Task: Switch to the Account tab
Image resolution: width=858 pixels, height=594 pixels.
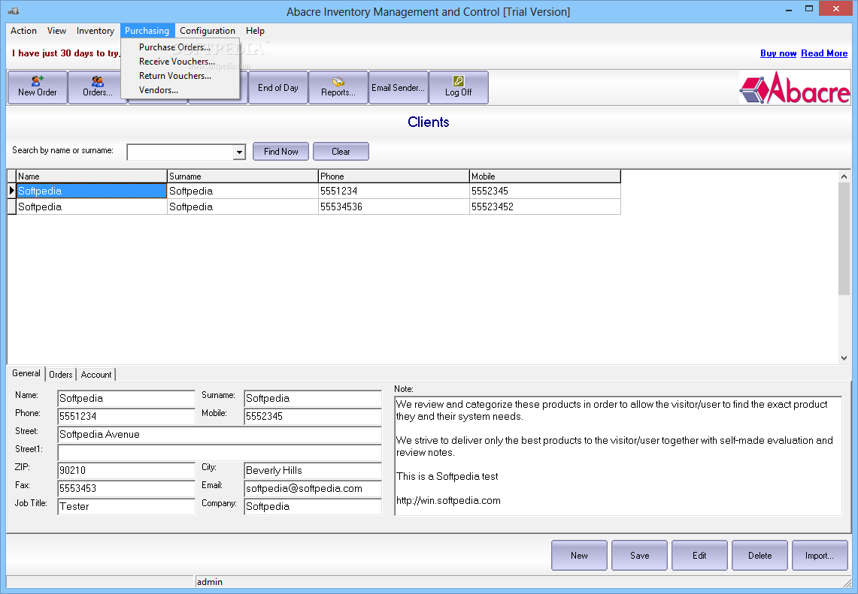Action: point(96,374)
